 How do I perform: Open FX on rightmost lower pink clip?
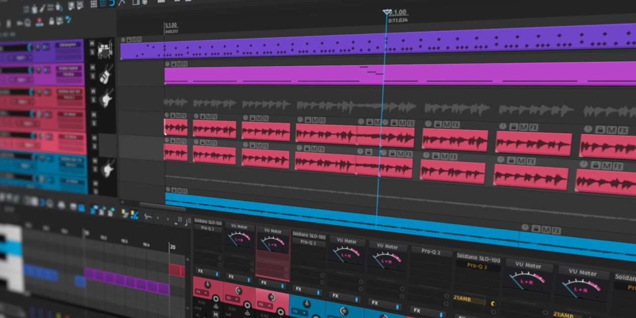tap(618, 166)
